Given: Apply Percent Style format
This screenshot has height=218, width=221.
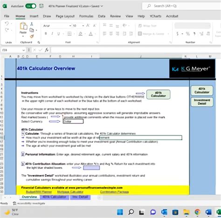Looking at the screenshot, I should tap(188, 34).
